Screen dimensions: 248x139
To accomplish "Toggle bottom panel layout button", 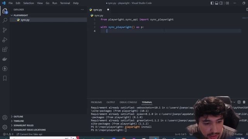I will (217, 3).
